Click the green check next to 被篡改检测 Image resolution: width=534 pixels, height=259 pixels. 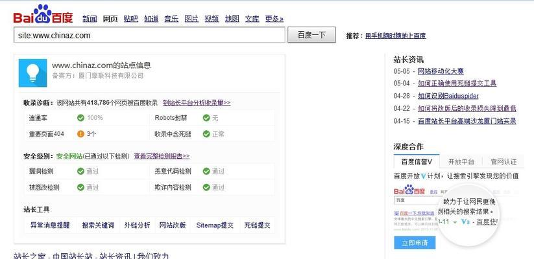[x=80, y=187]
